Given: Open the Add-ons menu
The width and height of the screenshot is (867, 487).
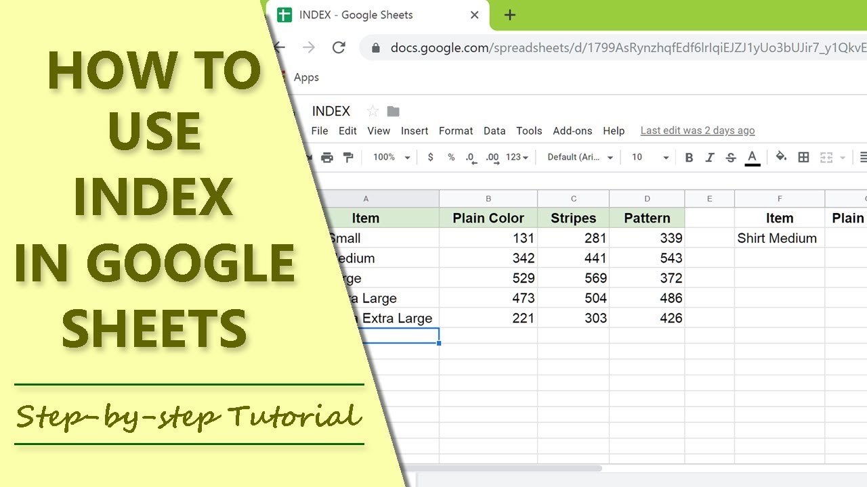Looking at the screenshot, I should click(572, 131).
